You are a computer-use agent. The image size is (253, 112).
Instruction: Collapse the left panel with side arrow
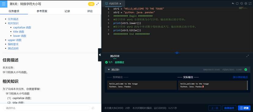point(100,55)
